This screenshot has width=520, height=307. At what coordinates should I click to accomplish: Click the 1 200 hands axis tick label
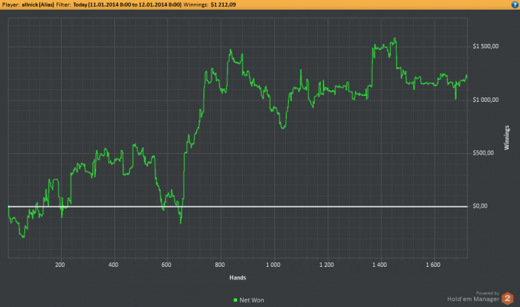327,265
